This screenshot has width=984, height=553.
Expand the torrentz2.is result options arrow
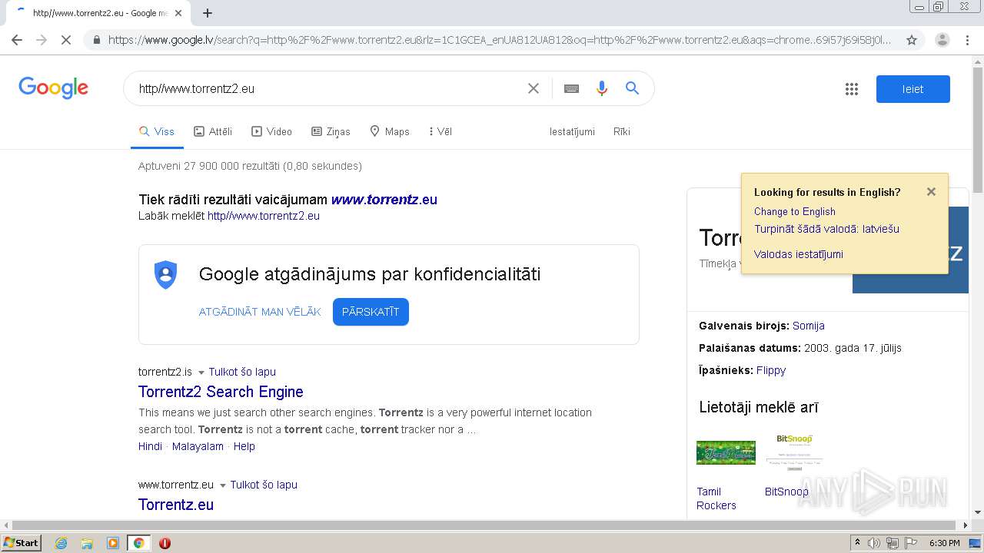point(201,373)
